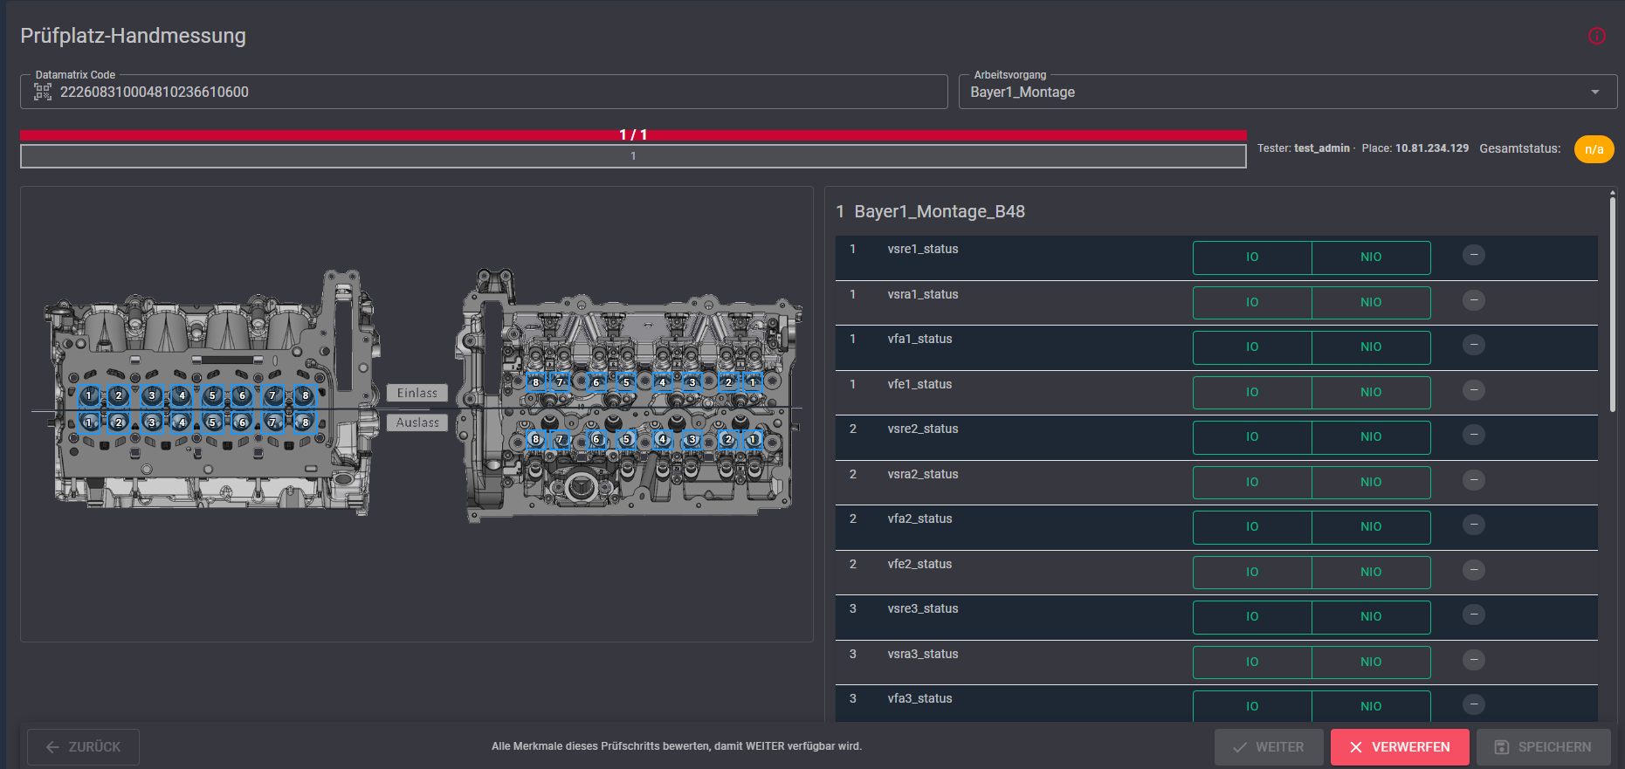Click the minus icon for vfa1_status
The height and width of the screenshot is (769, 1625).
pos(1473,345)
